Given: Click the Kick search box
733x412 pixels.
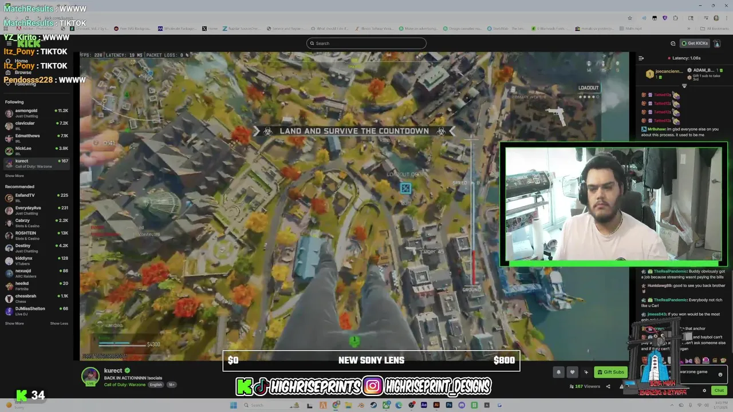Looking at the screenshot, I should pyautogui.click(x=366, y=43).
